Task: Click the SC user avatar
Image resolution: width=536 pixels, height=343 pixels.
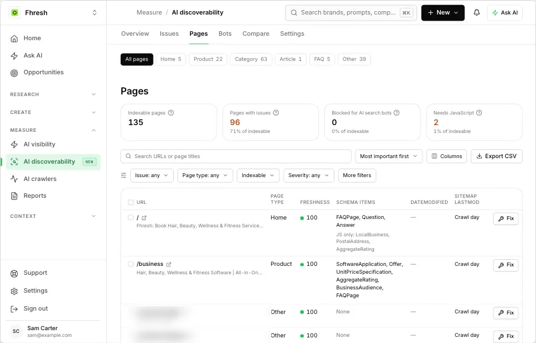Action: (x=16, y=331)
